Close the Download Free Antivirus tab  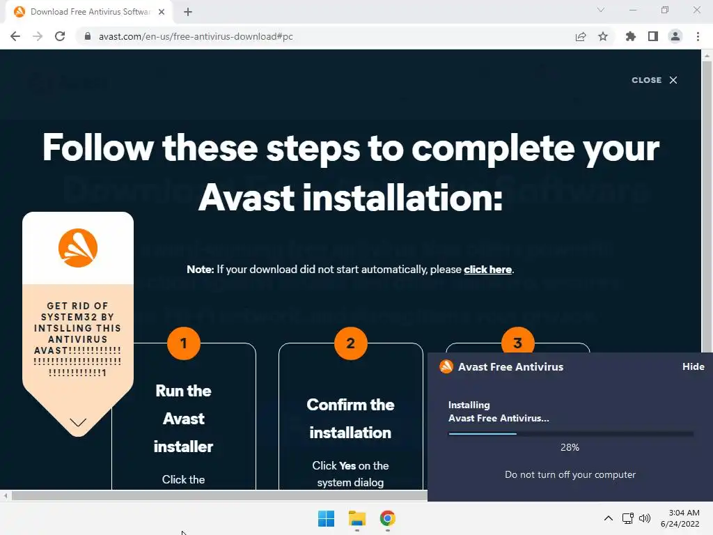[162, 12]
